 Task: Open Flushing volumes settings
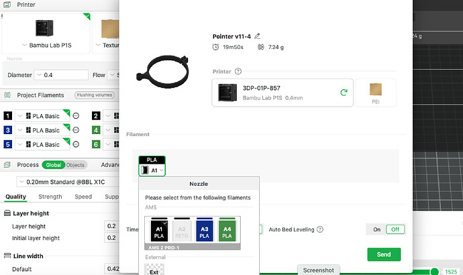click(95, 95)
